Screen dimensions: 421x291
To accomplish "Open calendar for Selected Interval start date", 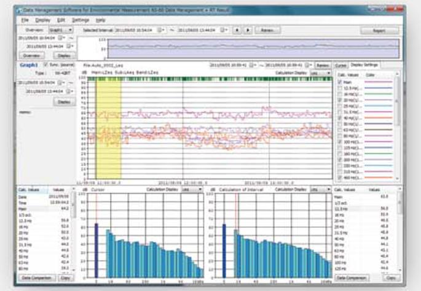I will click(160, 29).
